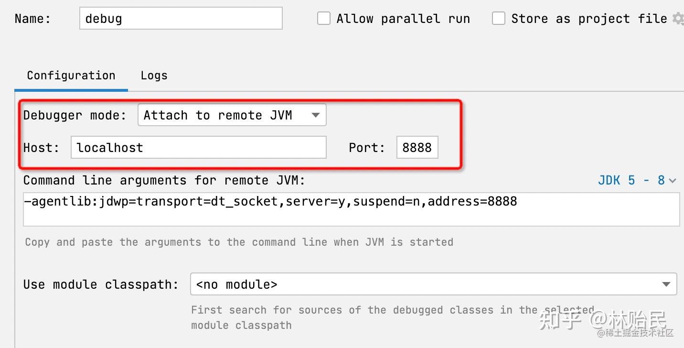
Task: Click the -agentlib command line arguments box
Action: [x=351, y=209]
